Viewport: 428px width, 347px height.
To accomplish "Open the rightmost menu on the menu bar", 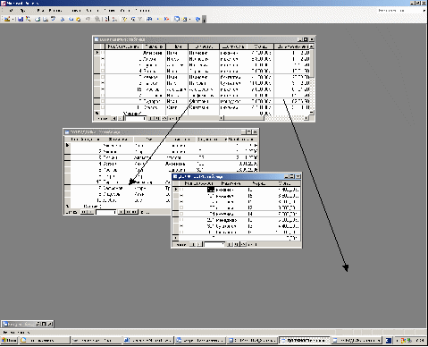I will (x=142, y=11).
